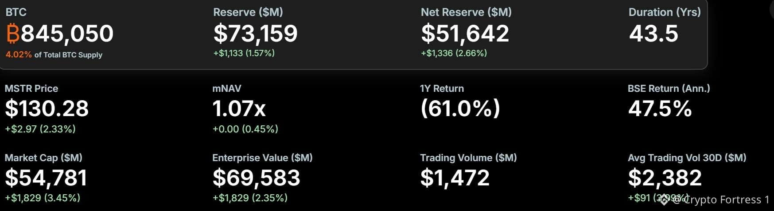Click the Enterprise Value $69,583 figure
The image size is (774, 211).
[x=256, y=178]
